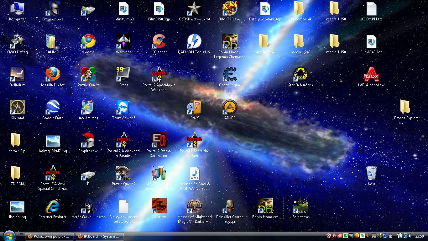Open TeamViewer 5
The width and height of the screenshot is (428, 241).
(x=123, y=110)
